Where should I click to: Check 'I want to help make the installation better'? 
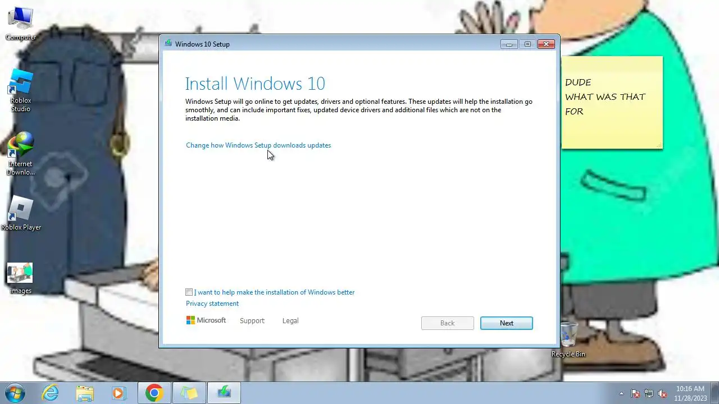coord(189,292)
